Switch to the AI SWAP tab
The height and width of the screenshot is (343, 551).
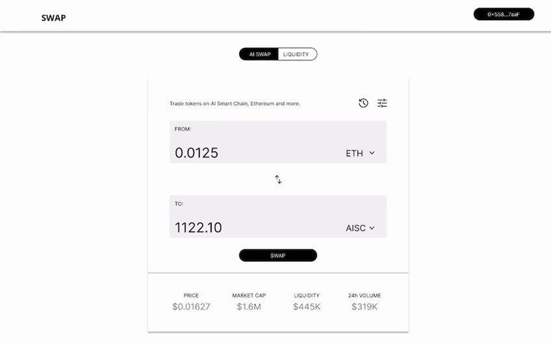point(259,54)
